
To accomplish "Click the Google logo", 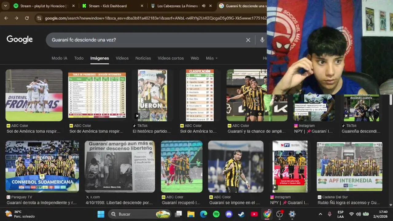I will tap(20, 39).
